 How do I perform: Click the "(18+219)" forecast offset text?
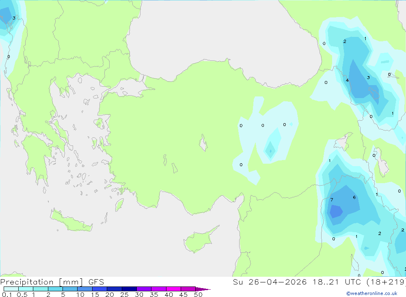pos(386,282)
